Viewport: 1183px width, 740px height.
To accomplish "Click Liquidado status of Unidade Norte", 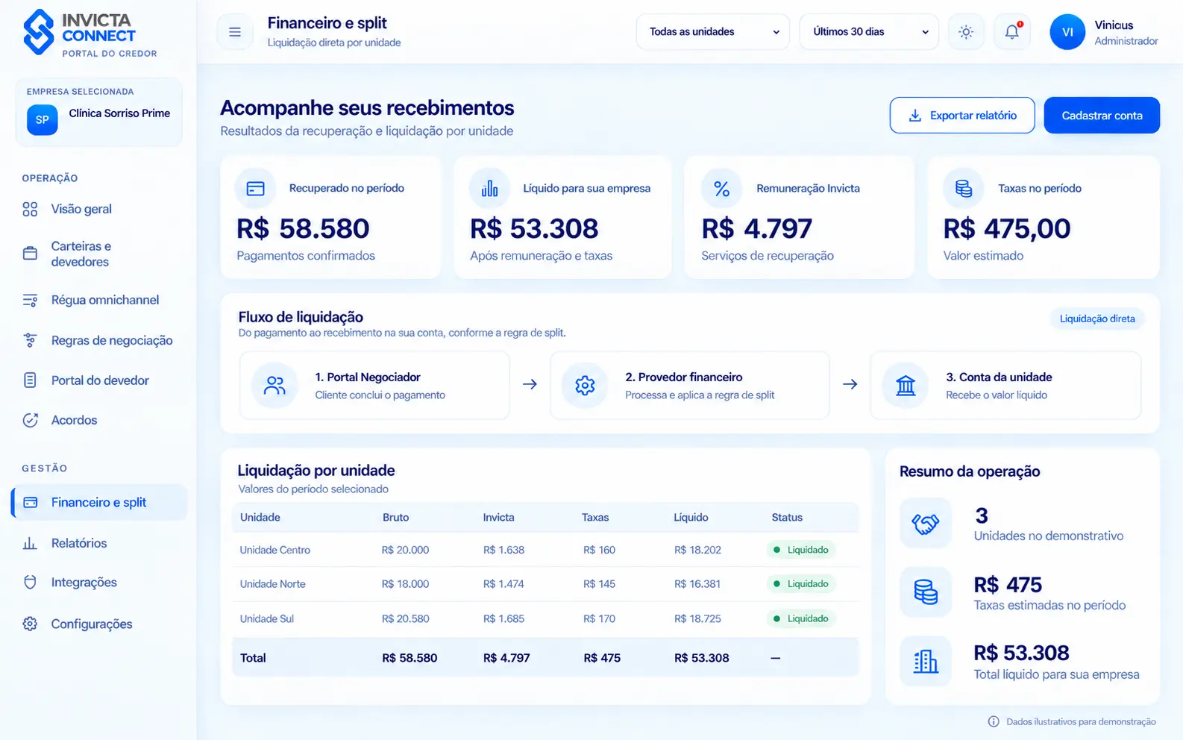I will pyautogui.click(x=801, y=584).
